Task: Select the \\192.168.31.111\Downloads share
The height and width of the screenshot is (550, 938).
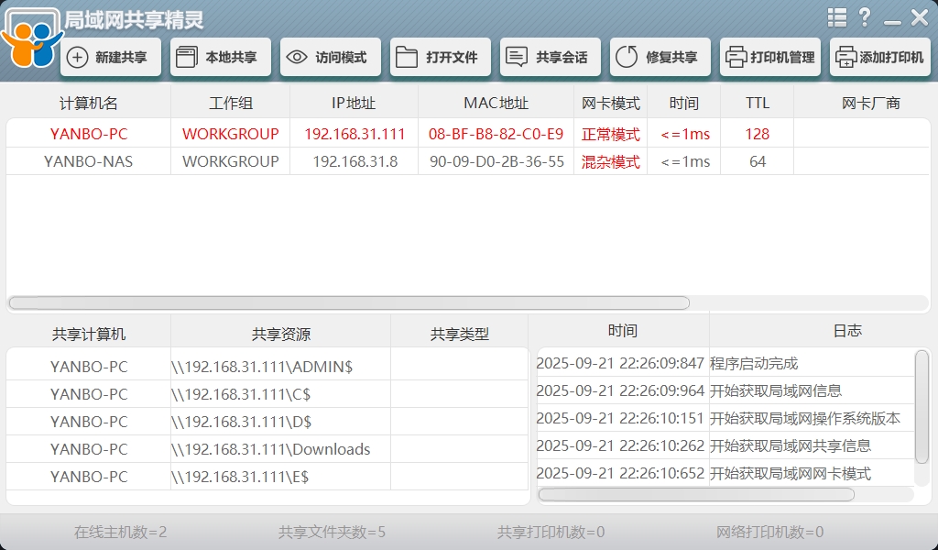Action: [x=271, y=449]
